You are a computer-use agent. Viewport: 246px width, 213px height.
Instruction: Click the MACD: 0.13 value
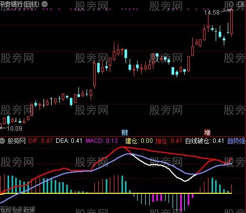pos(102,141)
